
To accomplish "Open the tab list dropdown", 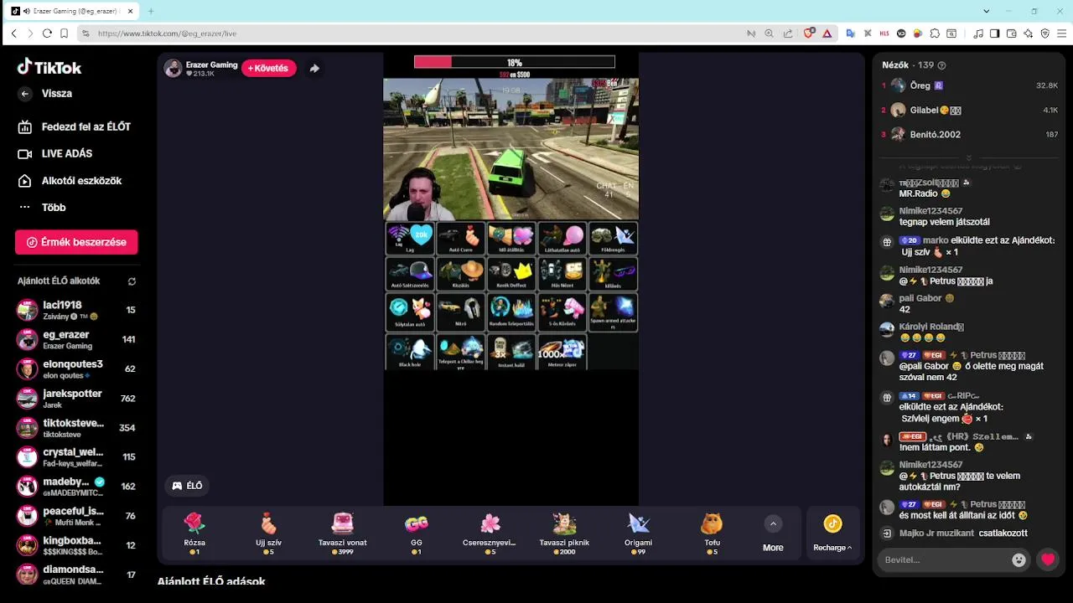I will point(987,11).
